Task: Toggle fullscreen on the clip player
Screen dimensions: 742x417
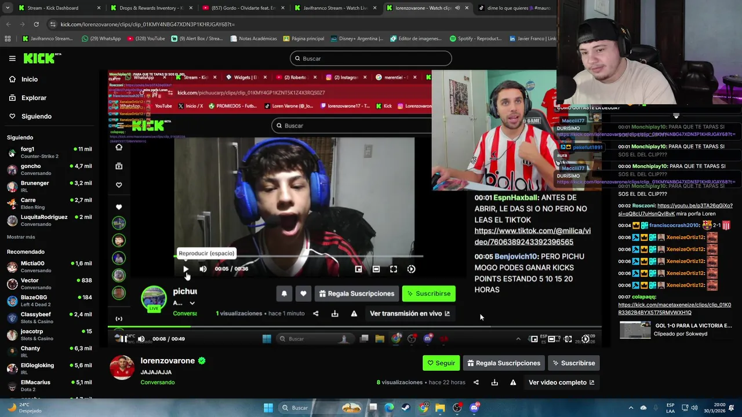Action: point(568,339)
